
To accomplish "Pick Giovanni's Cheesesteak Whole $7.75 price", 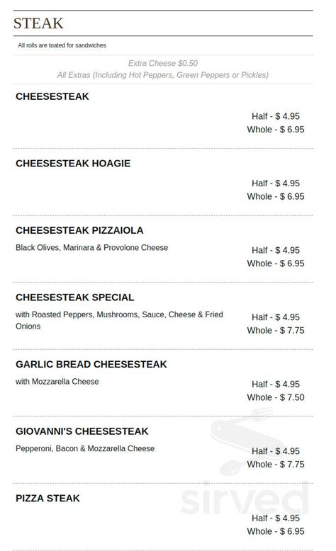I will pyautogui.click(x=276, y=464).
